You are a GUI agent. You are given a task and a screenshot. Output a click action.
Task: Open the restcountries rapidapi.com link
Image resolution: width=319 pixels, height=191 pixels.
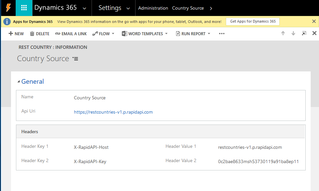tap(113, 112)
